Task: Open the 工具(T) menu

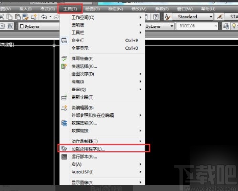Action: click(x=70, y=9)
